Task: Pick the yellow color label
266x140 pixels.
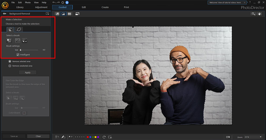Action: [95, 137]
